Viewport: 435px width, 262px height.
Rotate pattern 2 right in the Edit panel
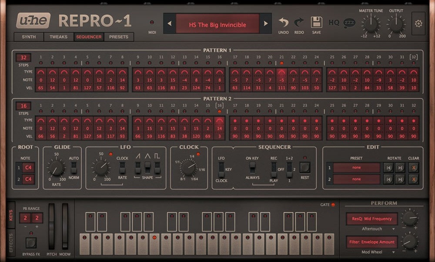coord(400,179)
